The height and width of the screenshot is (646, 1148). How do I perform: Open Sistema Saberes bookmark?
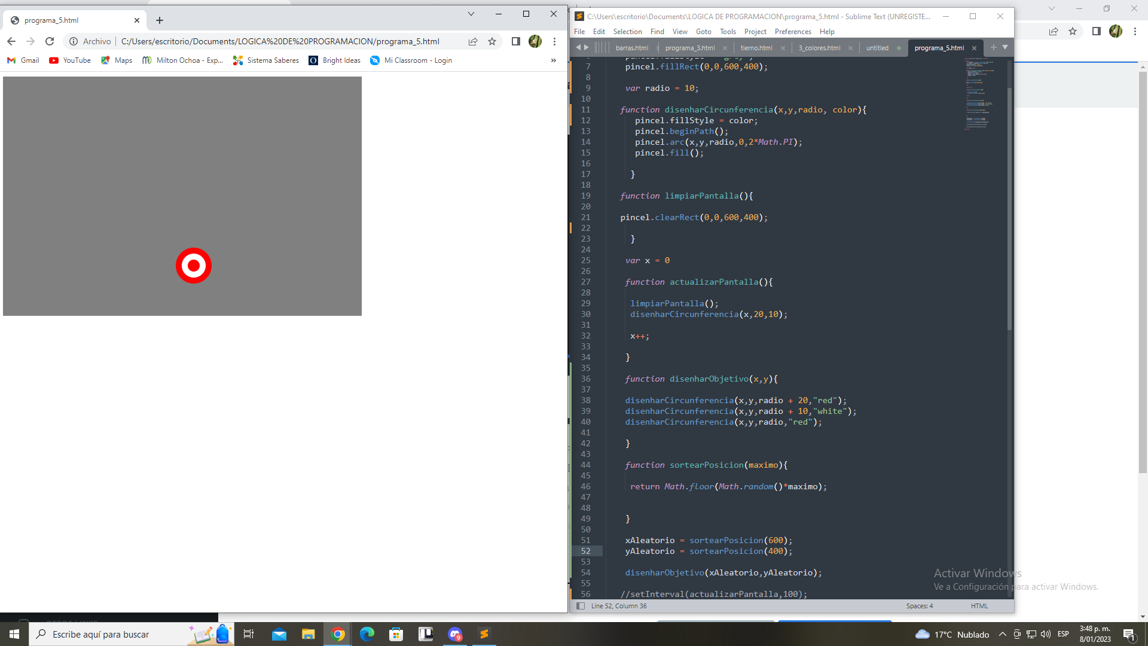click(x=266, y=60)
